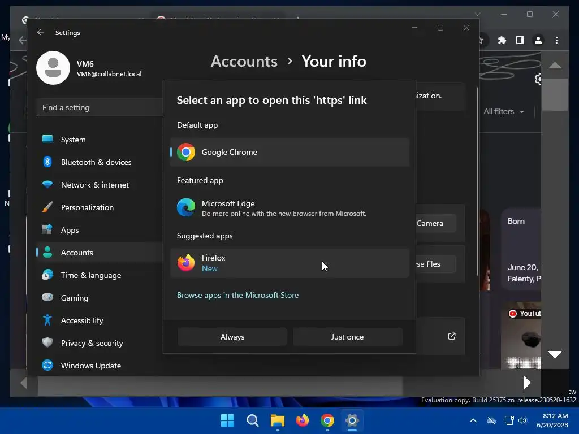
Task: Open Windows Update settings
Action: pos(100,366)
